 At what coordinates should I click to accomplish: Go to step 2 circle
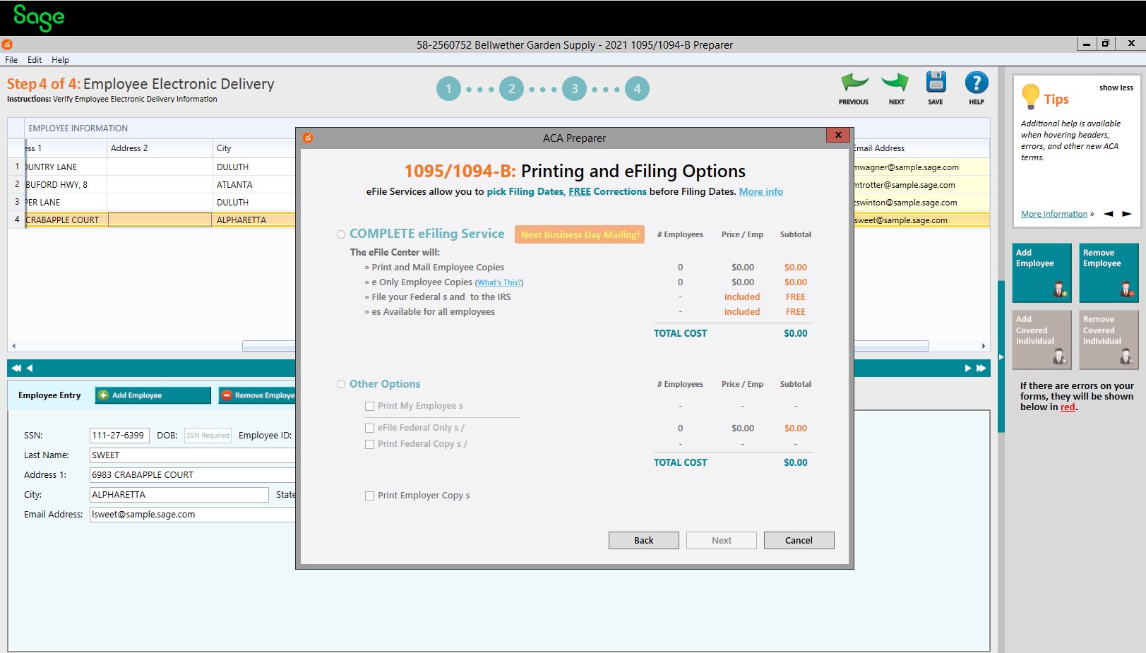(x=512, y=89)
